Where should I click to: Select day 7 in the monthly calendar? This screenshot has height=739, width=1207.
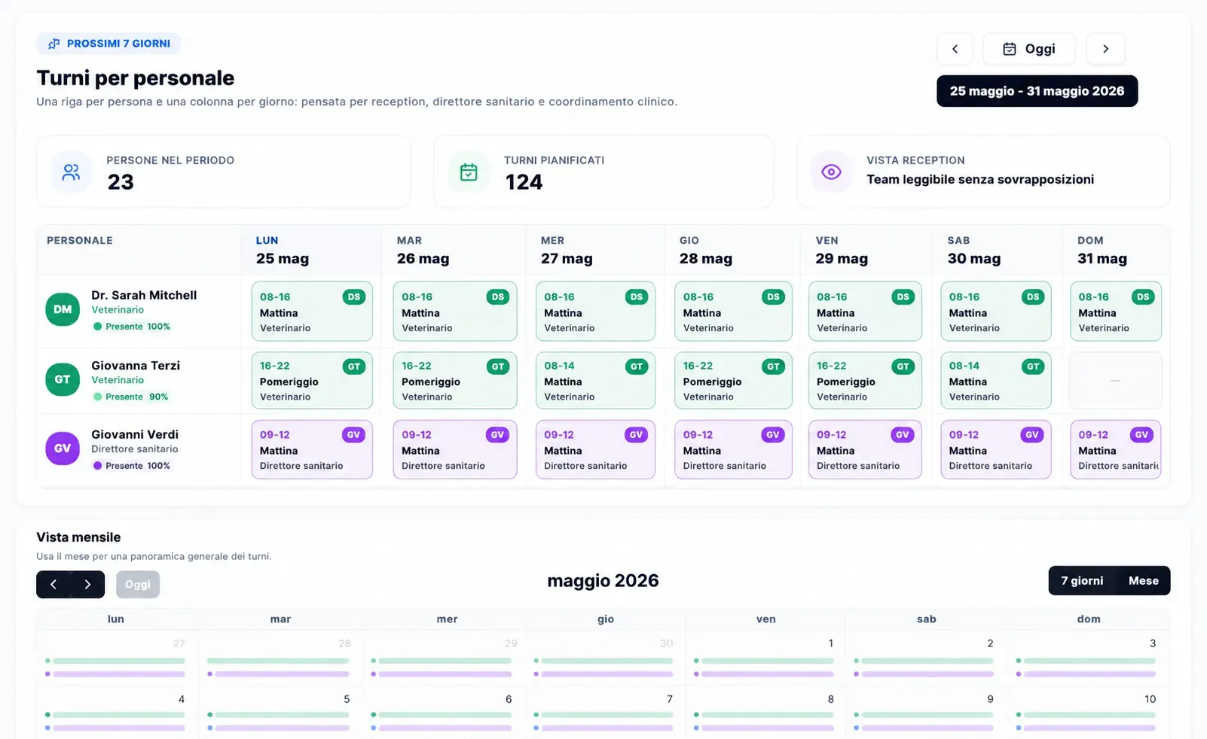(669, 699)
